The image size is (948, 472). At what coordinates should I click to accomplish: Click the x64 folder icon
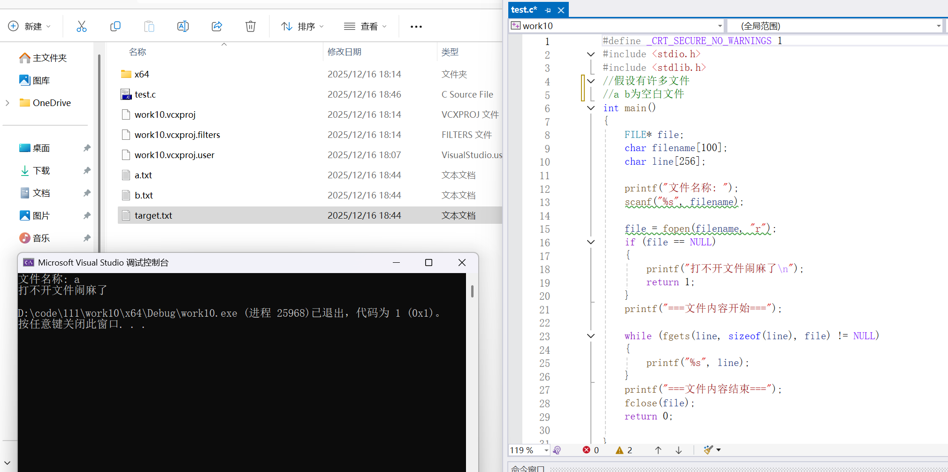126,74
